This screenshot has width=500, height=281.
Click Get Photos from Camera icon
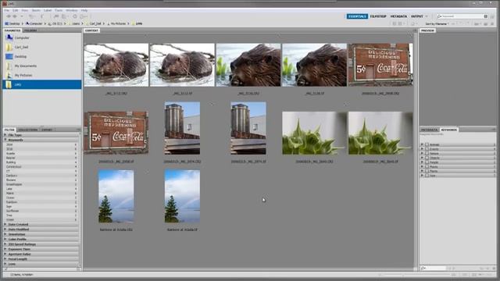pyautogui.click(x=55, y=16)
